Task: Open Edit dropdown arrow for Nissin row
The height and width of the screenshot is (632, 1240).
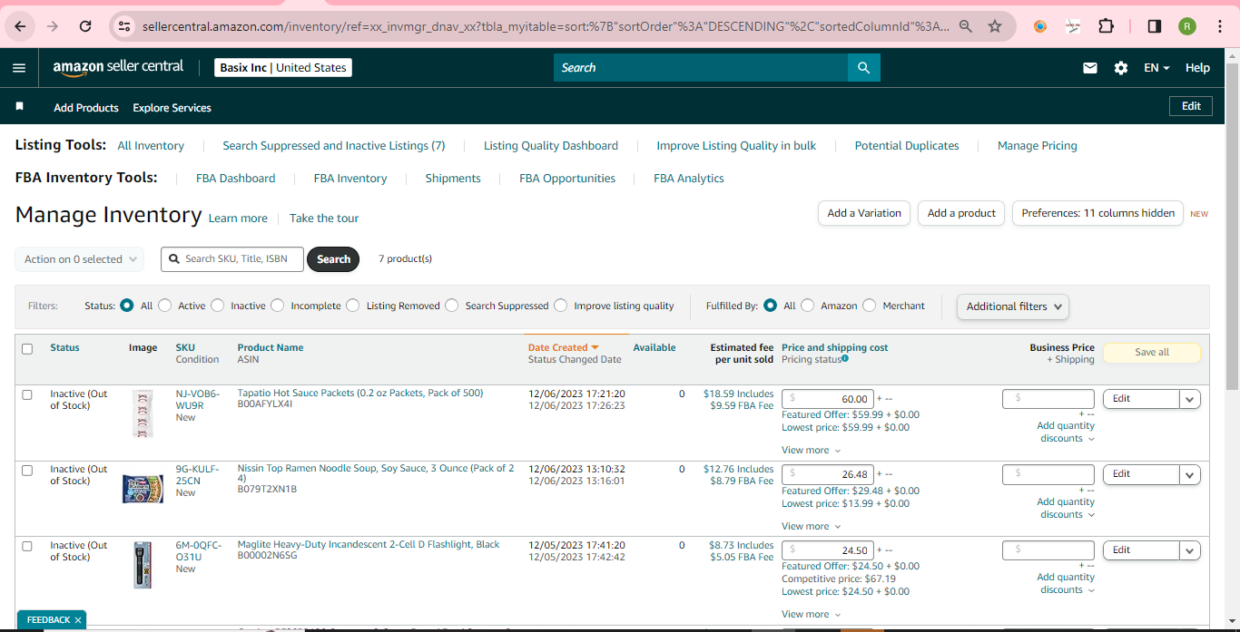Action: [1190, 474]
